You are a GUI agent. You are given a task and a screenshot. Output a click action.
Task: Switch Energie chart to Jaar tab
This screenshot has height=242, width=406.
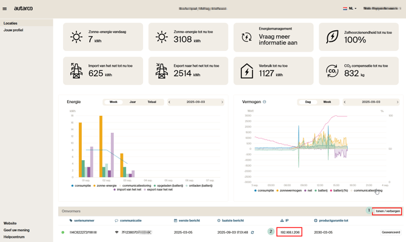(x=133, y=102)
